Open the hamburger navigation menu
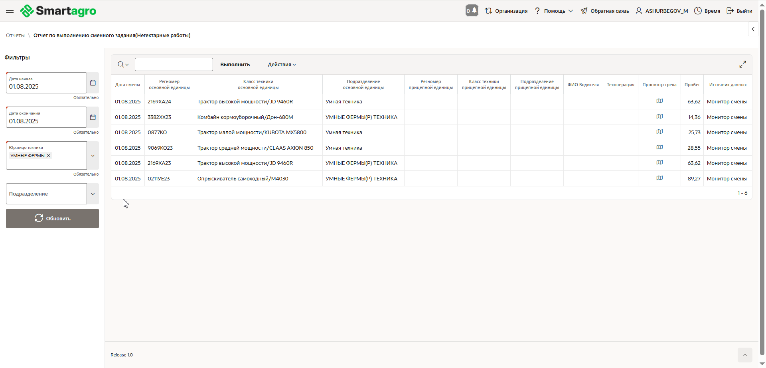The width and height of the screenshot is (766, 368). 10,11
